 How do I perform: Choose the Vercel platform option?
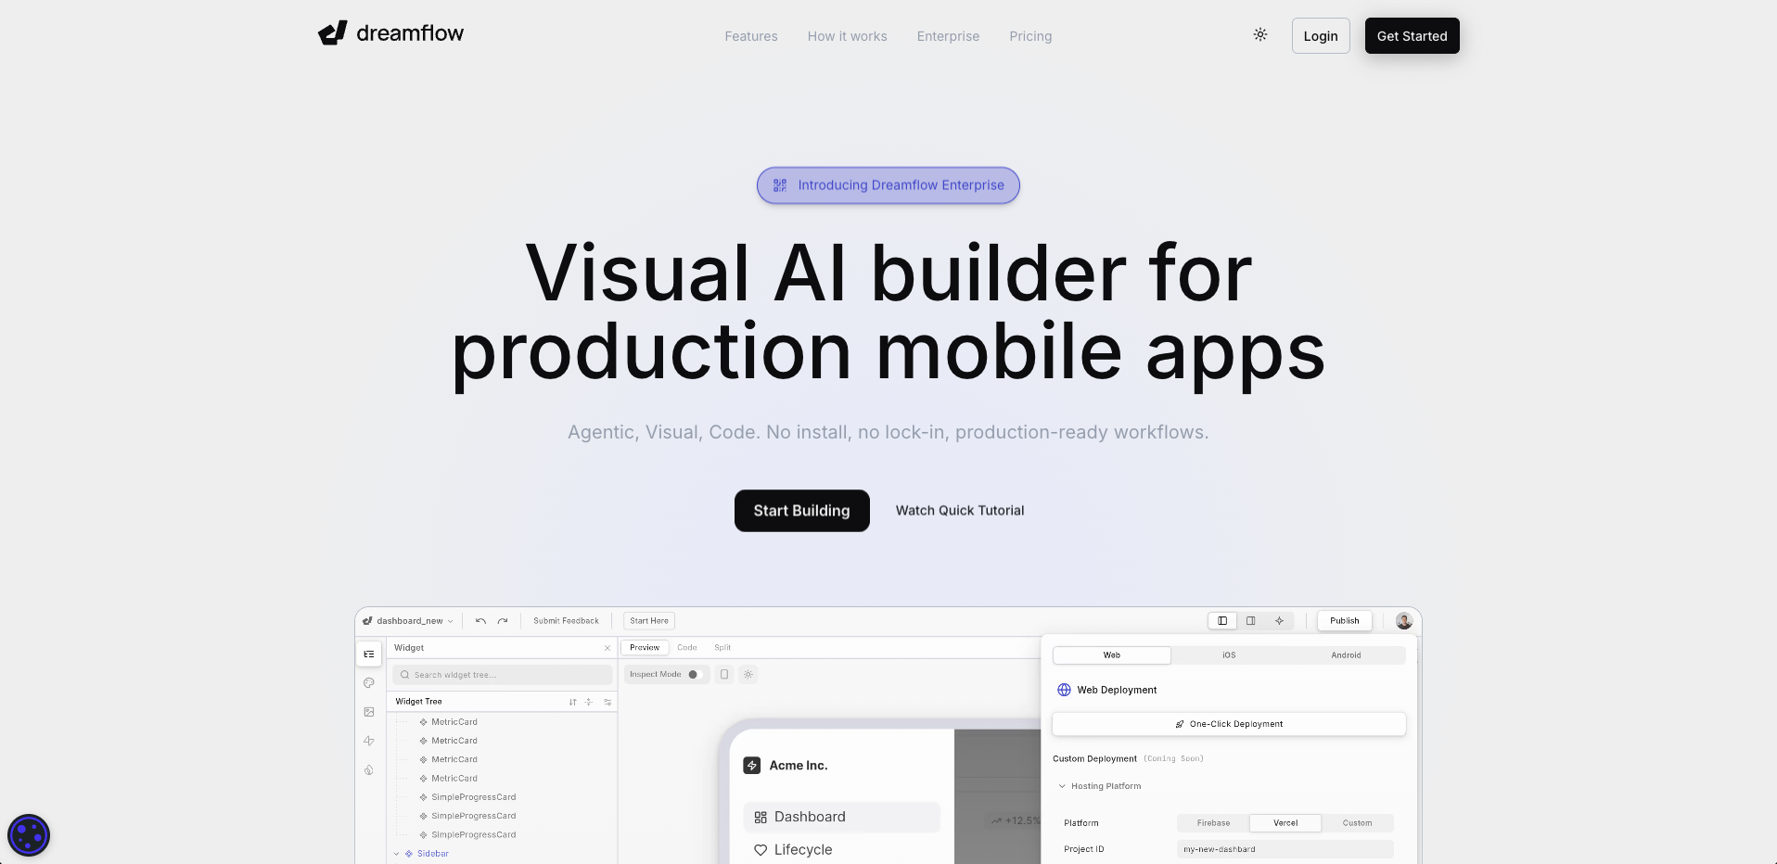pos(1285,823)
